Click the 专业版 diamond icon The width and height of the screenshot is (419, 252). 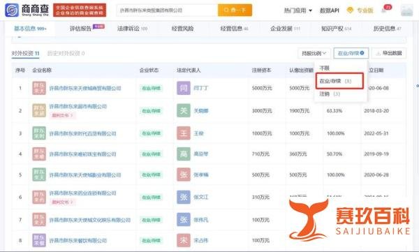click(x=350, y=10)
